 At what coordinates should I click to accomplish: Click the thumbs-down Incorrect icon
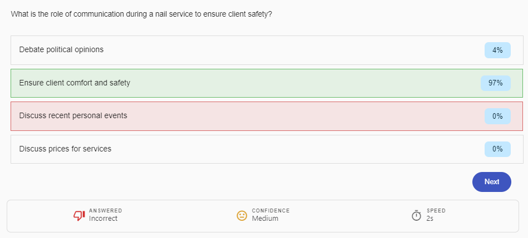tap(80, 215)
